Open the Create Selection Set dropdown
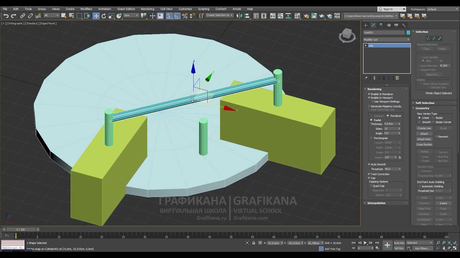This screenshot has width=460, height=258. 219,15
